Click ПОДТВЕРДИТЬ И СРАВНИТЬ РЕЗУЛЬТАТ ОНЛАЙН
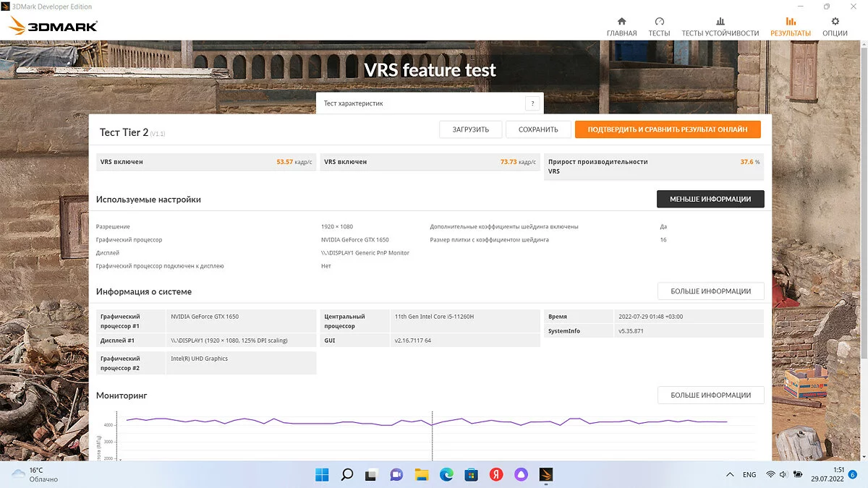 coord(668,129)
